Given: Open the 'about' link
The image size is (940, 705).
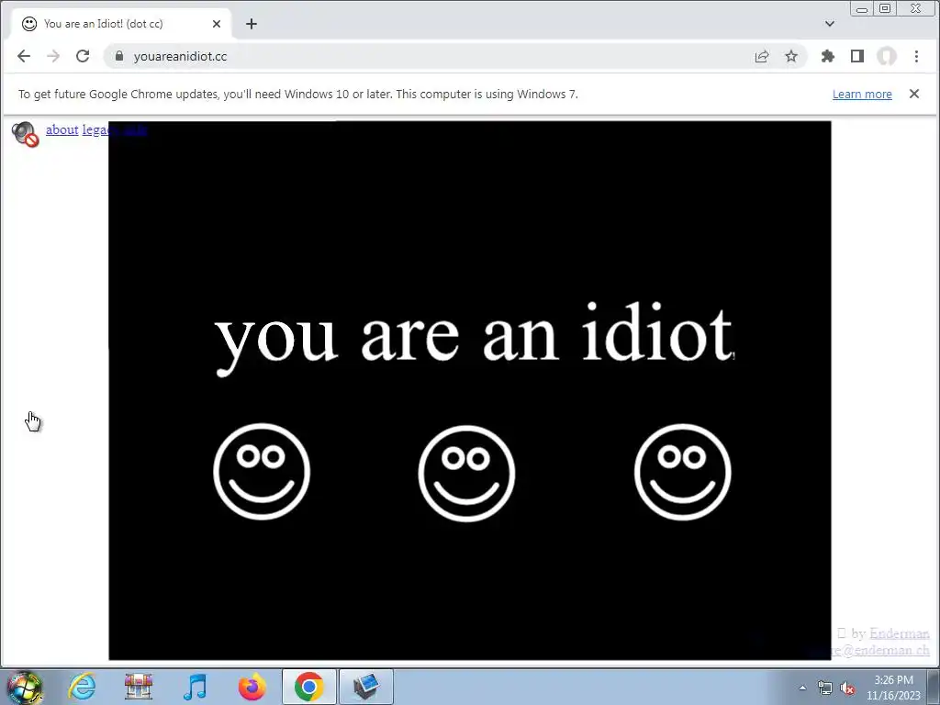Looking at the screenshot, I should [x=62, y=129].
